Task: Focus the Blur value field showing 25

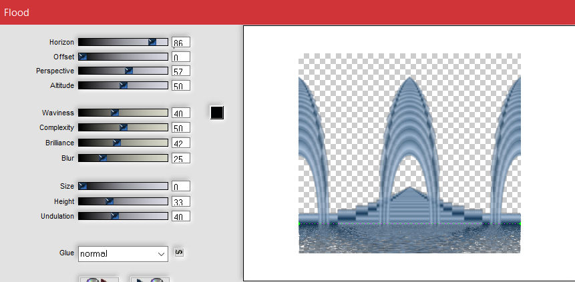Action: tap(181, 158)
